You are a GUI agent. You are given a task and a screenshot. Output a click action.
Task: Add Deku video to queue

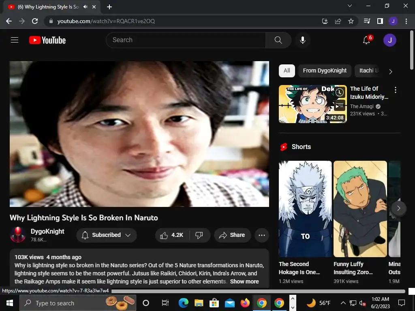click(340, 106)
